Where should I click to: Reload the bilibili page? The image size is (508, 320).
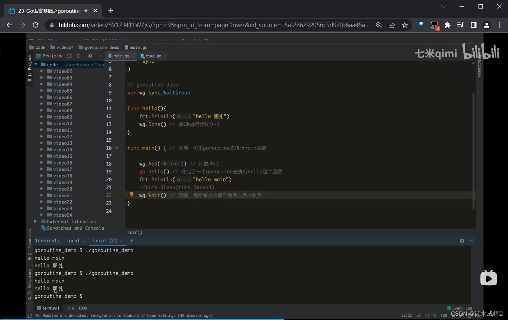click(36, 25)
